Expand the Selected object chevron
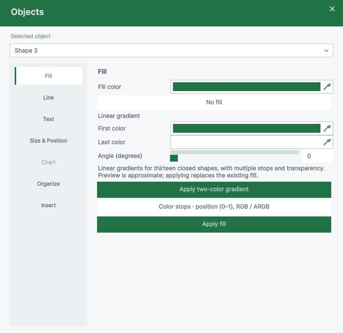Image resolution: width=343 pixels, height=333 pixels. coord(326,50)
